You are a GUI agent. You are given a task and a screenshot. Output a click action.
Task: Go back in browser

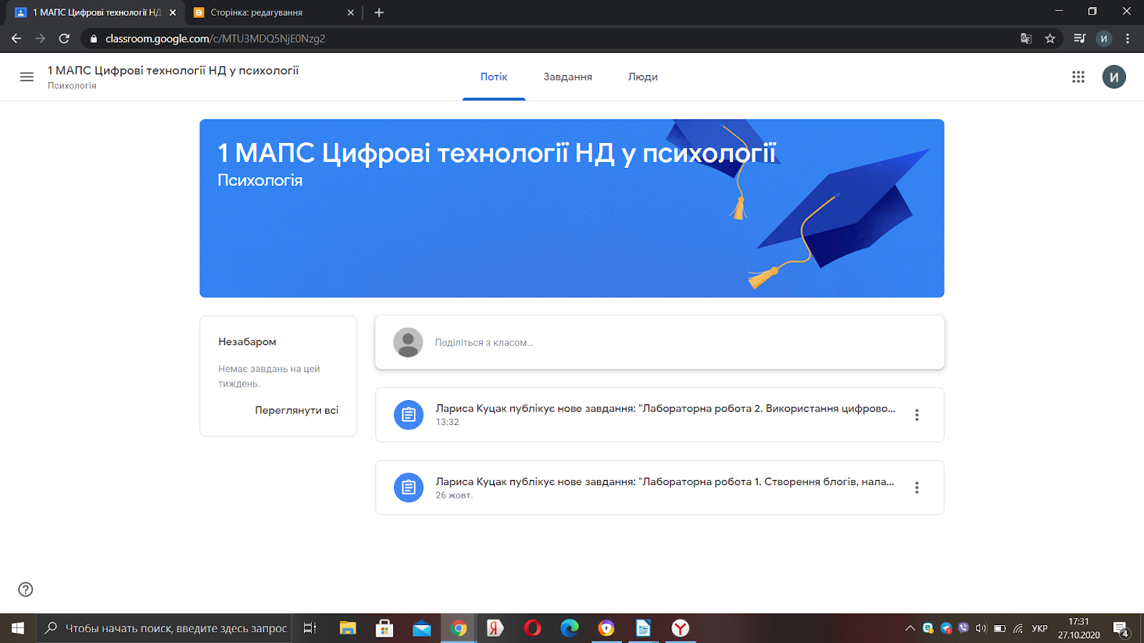pyautogui.click(x=16, y=39)
